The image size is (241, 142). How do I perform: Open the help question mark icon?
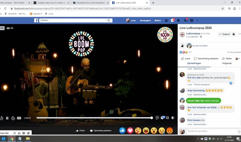tap(192, 20)
